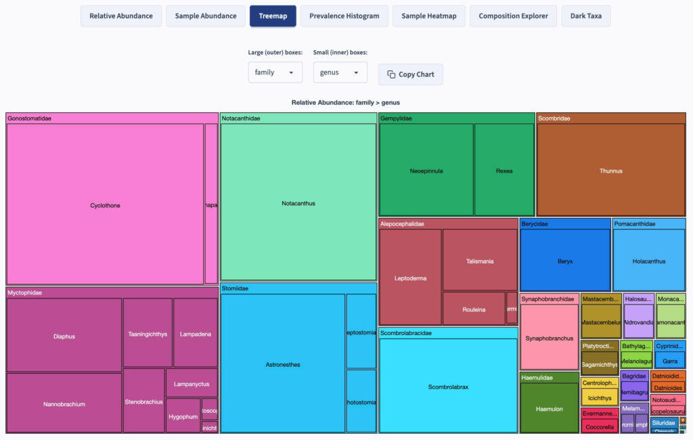Select the Notacanthus genus box
Image resolution: width=693 pixels, height=440 pixels.
298,202
